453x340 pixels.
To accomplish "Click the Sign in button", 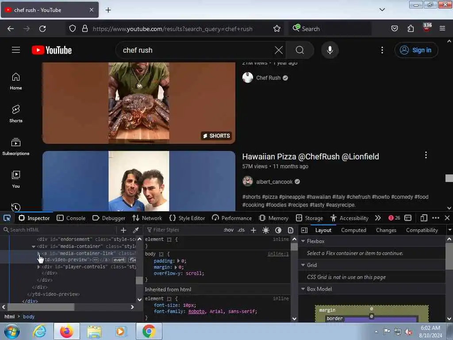I will pyautogui.click(x=416, y=50).
